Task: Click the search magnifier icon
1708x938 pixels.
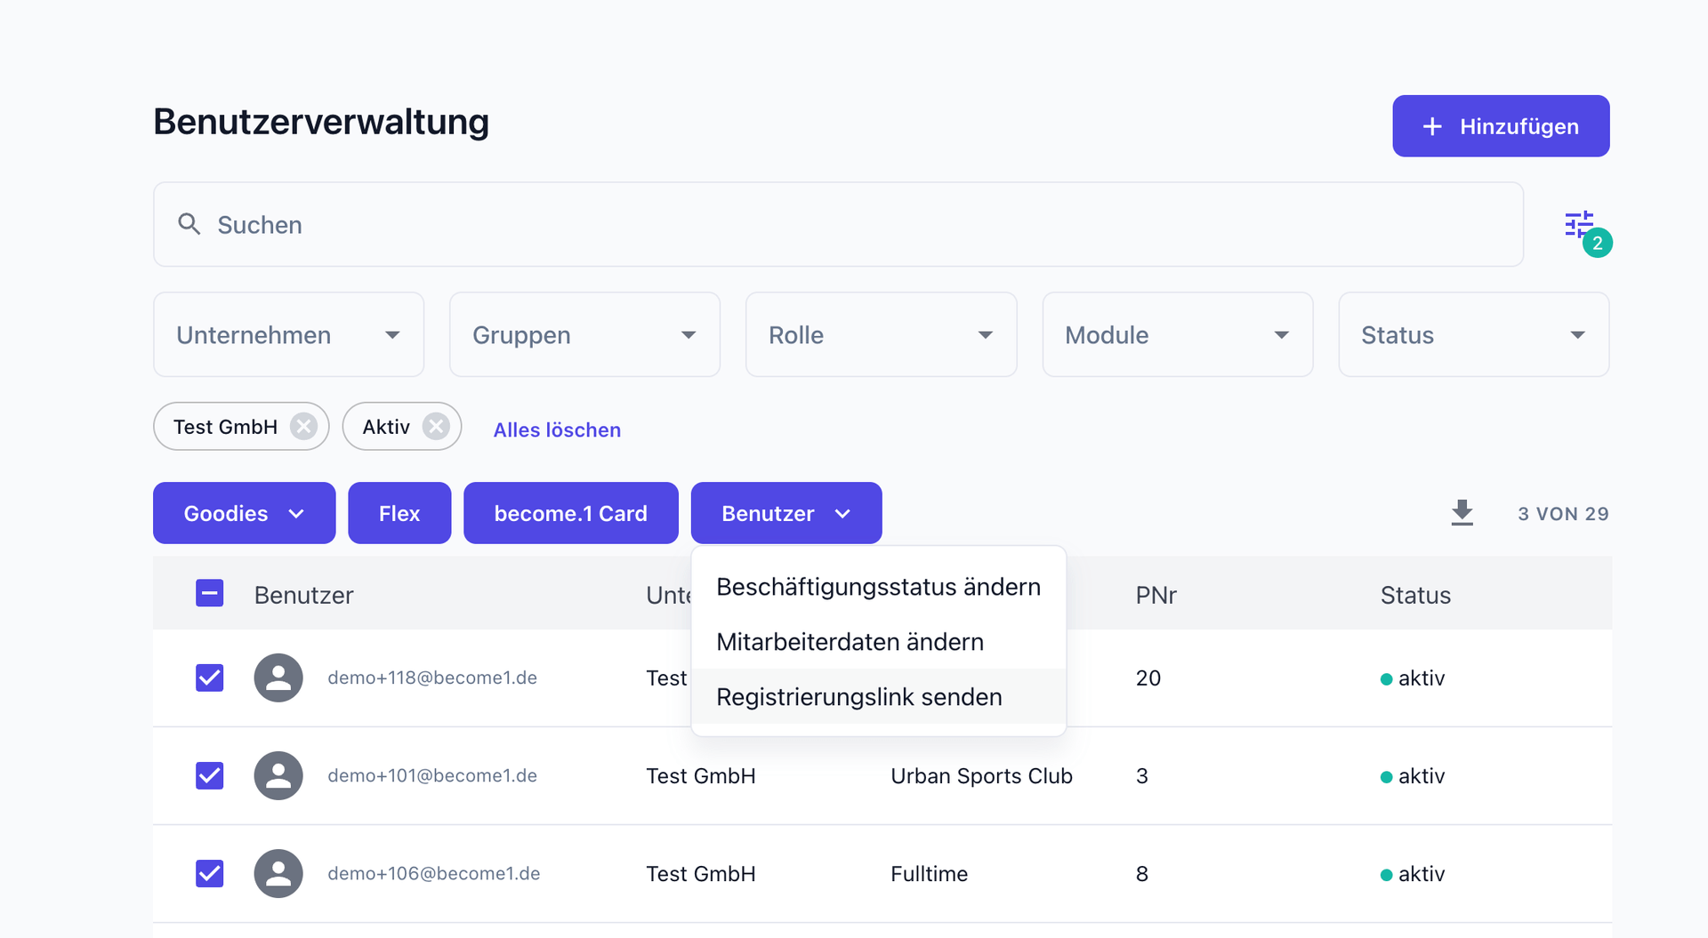Action: coord(189,224)
